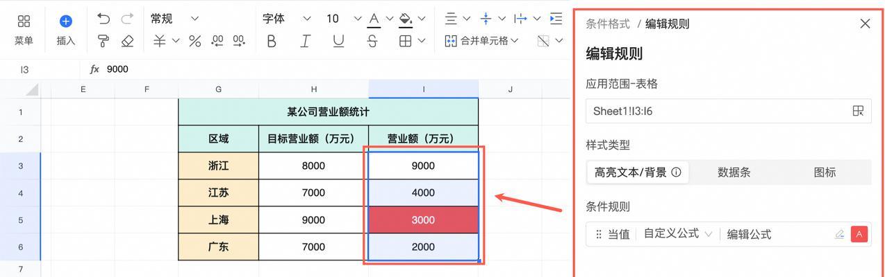885x277 pixels.
Task: Open the 菜单 menu grid icon
Action: 24,21
